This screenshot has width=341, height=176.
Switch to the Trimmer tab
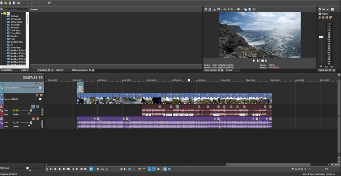point(229,70)
